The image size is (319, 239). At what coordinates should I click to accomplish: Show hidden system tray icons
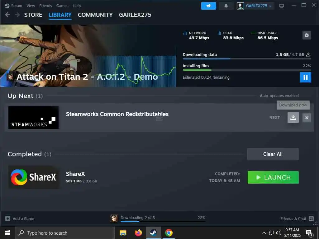[x=264, y=233]
